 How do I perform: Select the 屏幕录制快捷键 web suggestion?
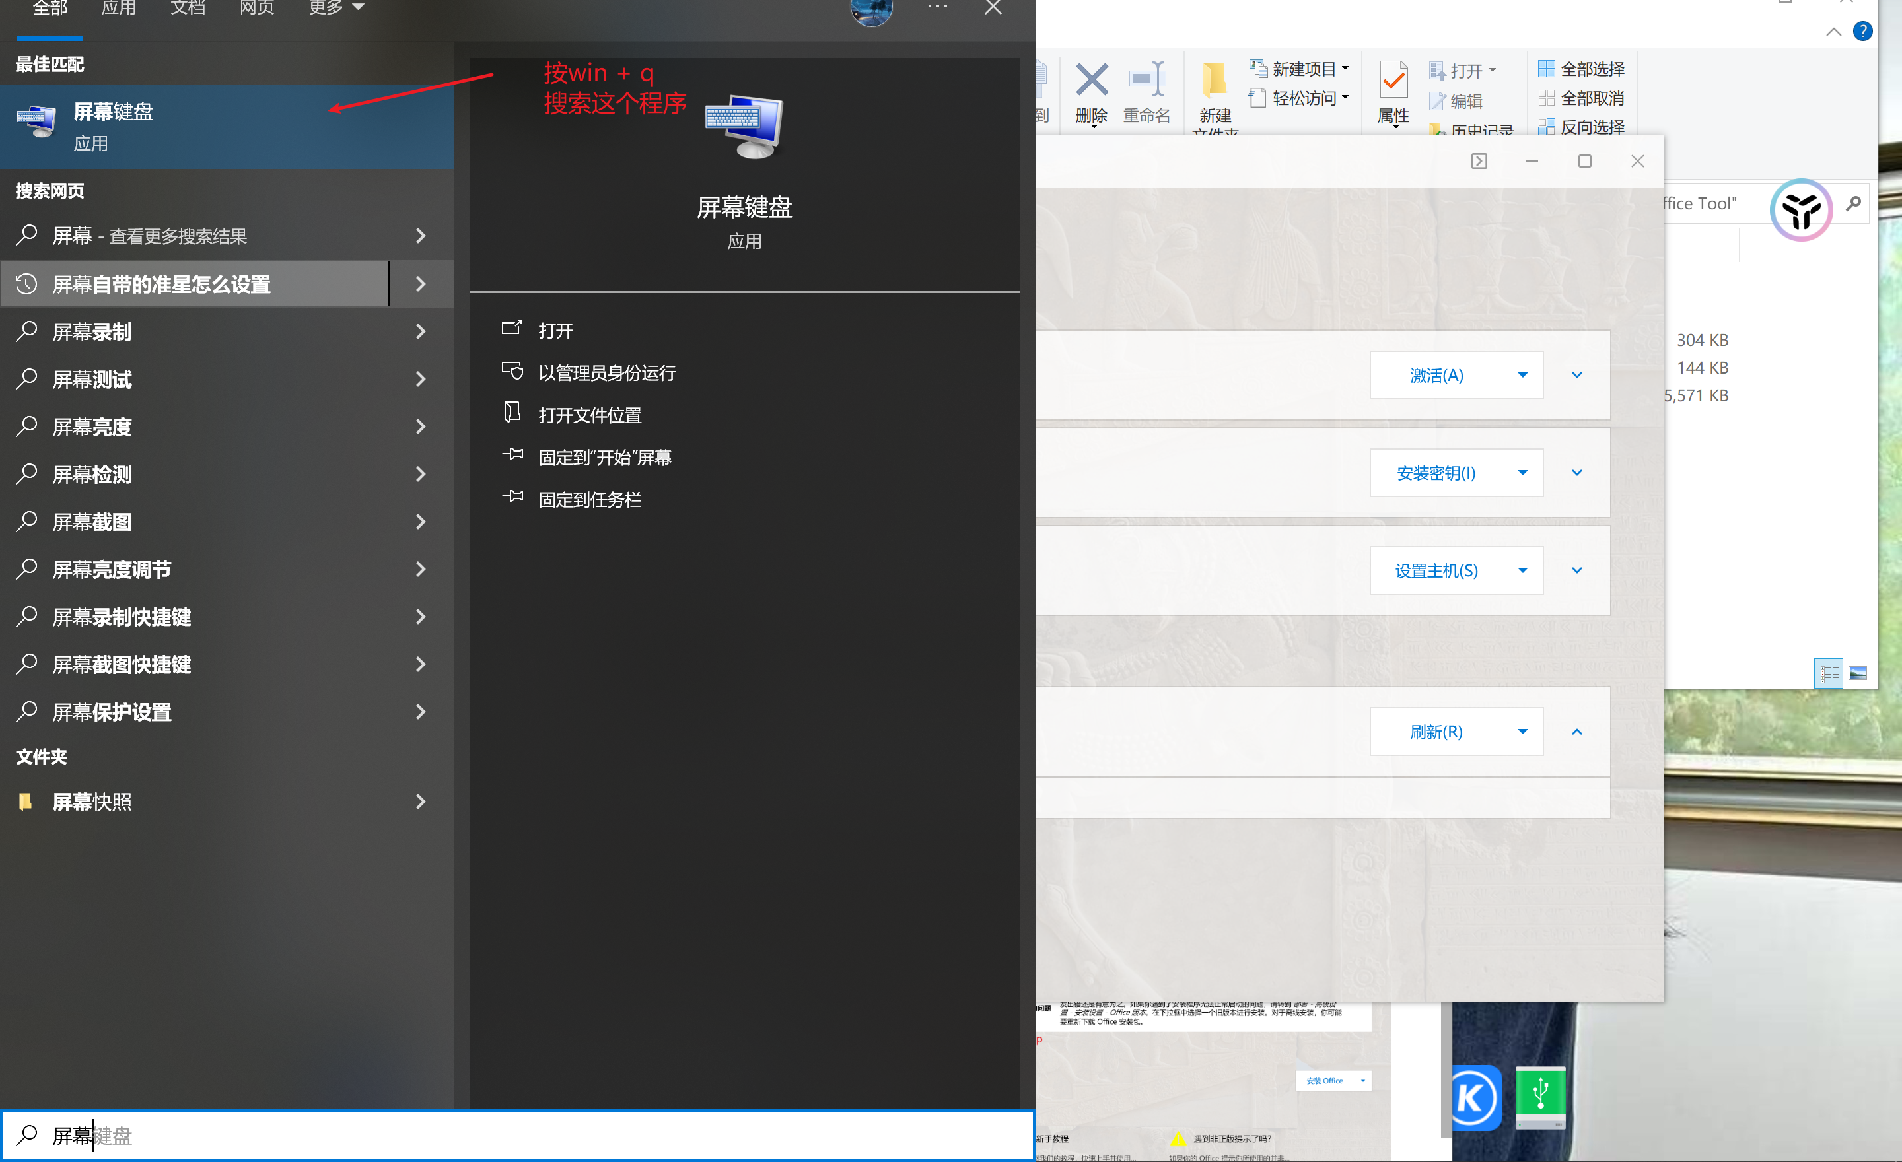(195, 617)
